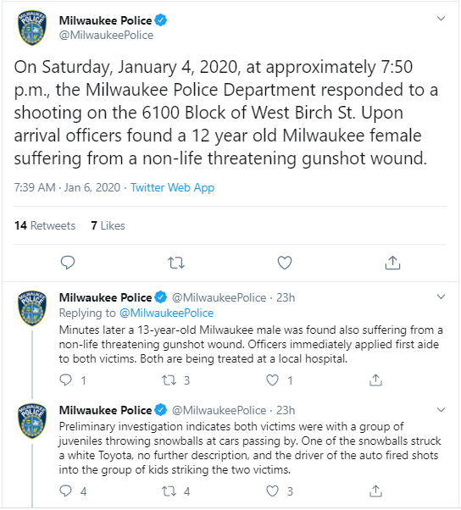Retweet the reply with 3 retweets
Screen dimensions: 461x510
coord(169,380)
